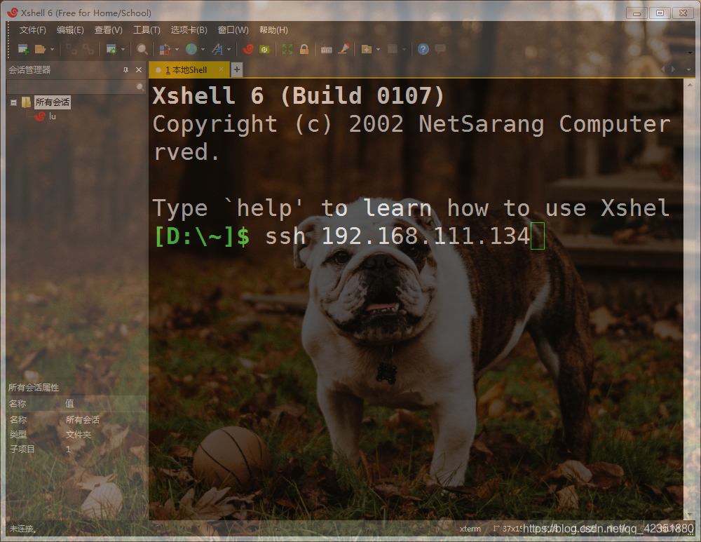Open the encoding globe icon
Screen dimensions: 701x542
(x=191, y=49)
